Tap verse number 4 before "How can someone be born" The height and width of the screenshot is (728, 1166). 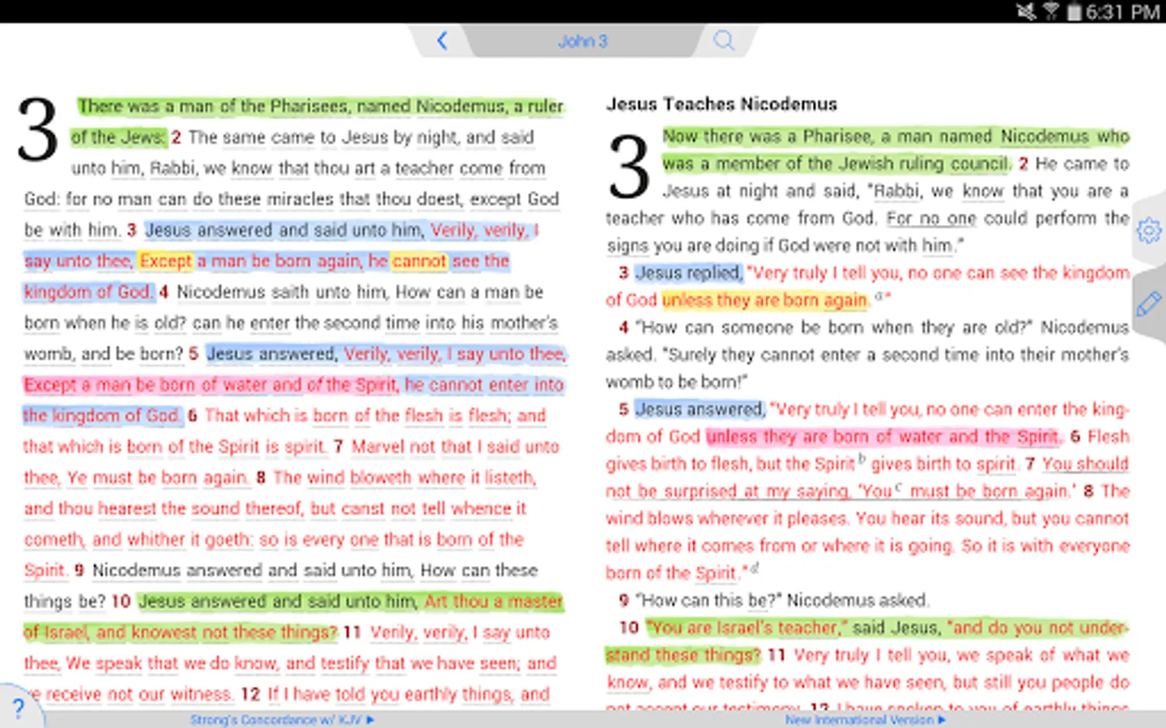click(x=623, y=328)
